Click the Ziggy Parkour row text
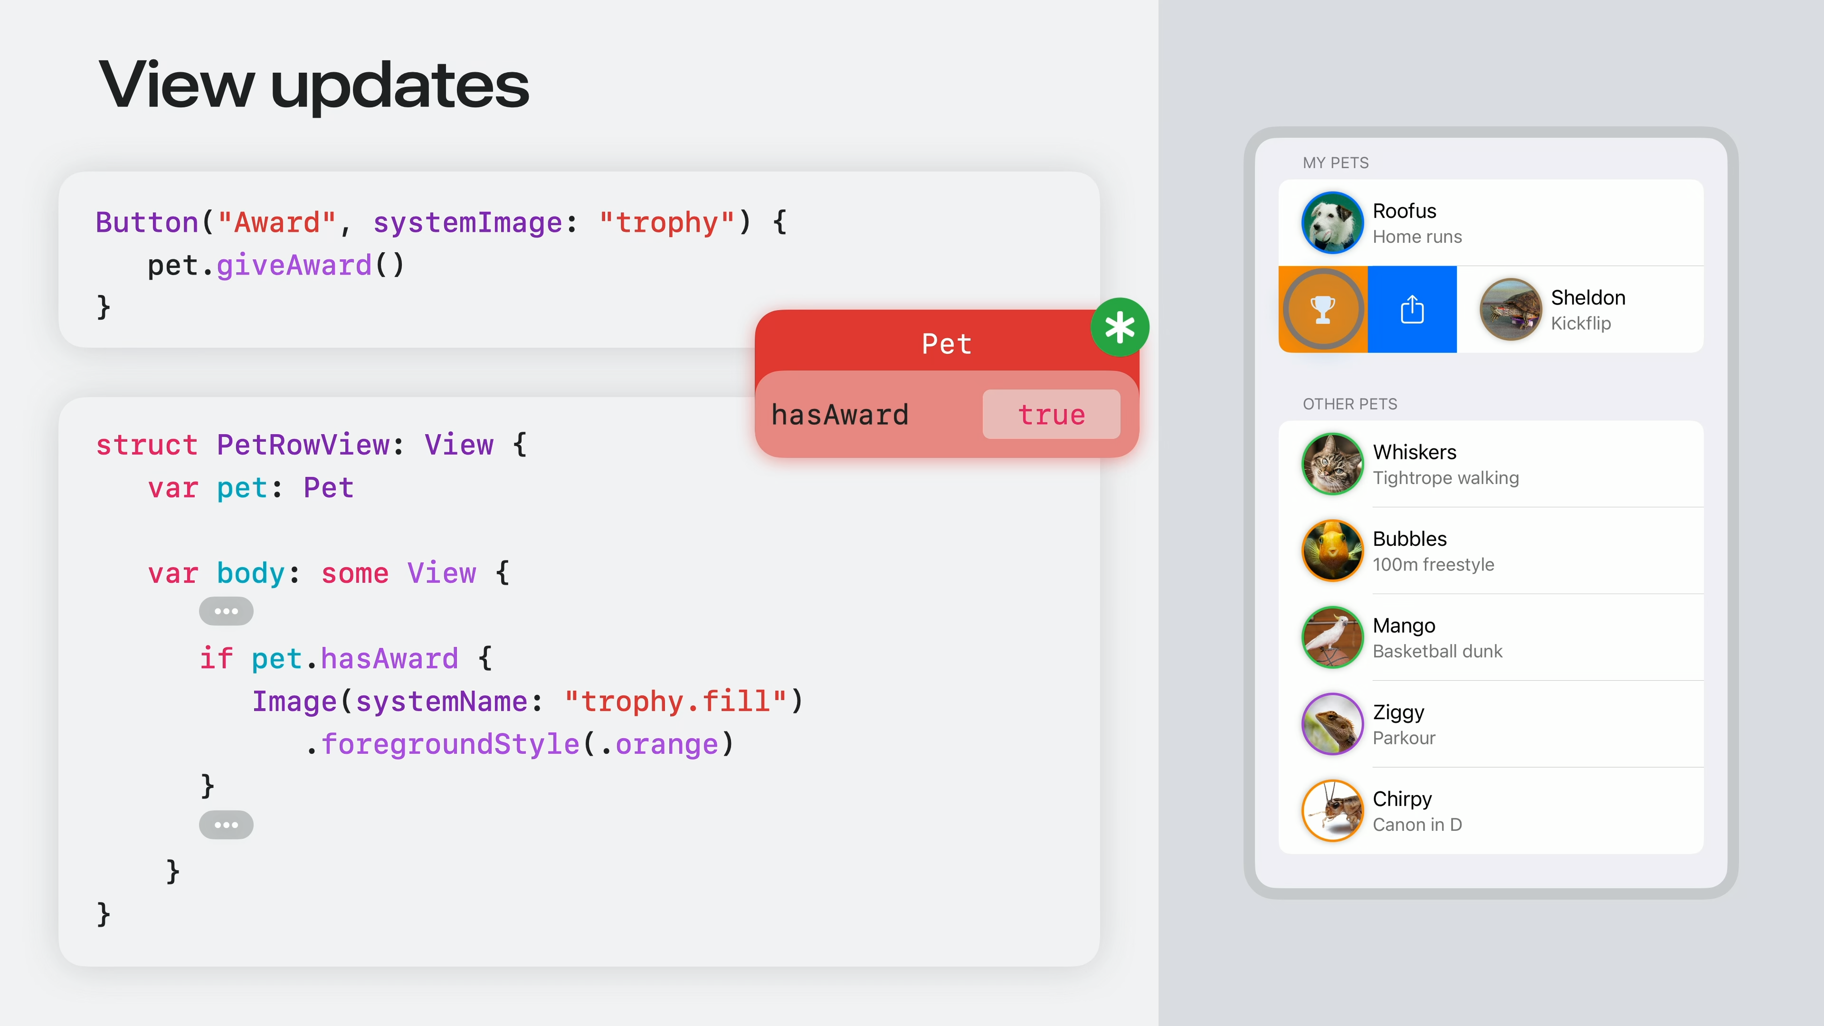The image size is (1824, 1026). (1405, 724)
